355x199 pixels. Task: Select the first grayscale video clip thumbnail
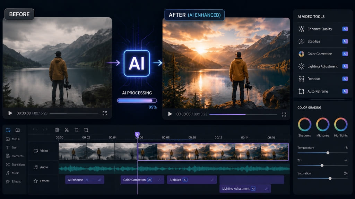coord(72,152)
